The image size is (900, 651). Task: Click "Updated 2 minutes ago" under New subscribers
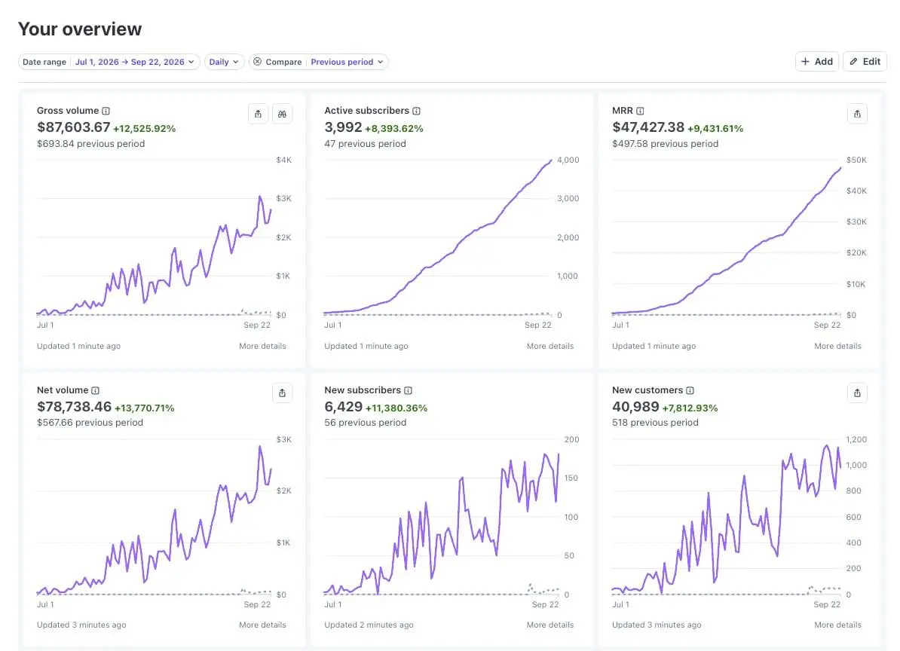coord(369,625)
